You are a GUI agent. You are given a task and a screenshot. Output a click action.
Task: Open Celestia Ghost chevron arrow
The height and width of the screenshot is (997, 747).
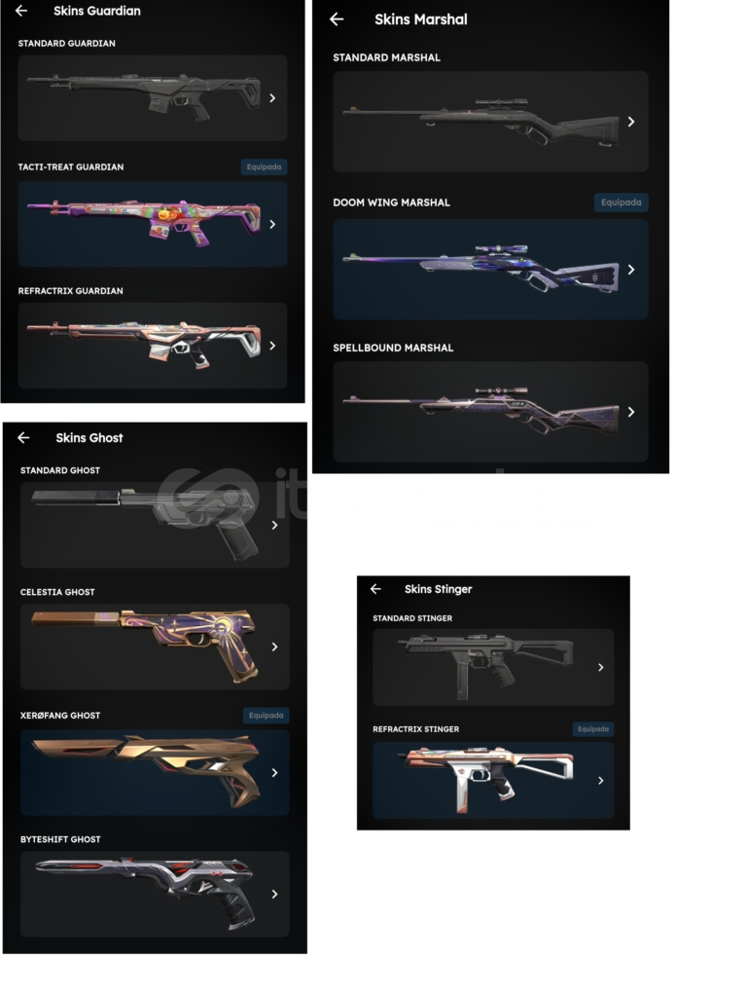pos(274,646)
